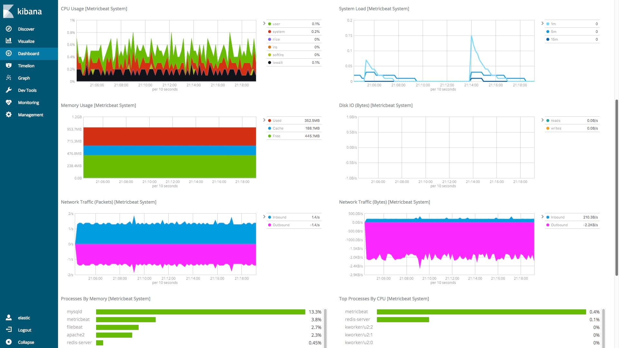Open the Management label
Image resolution: width=619 pixels, height=348 pixels.
pos(31,115)
